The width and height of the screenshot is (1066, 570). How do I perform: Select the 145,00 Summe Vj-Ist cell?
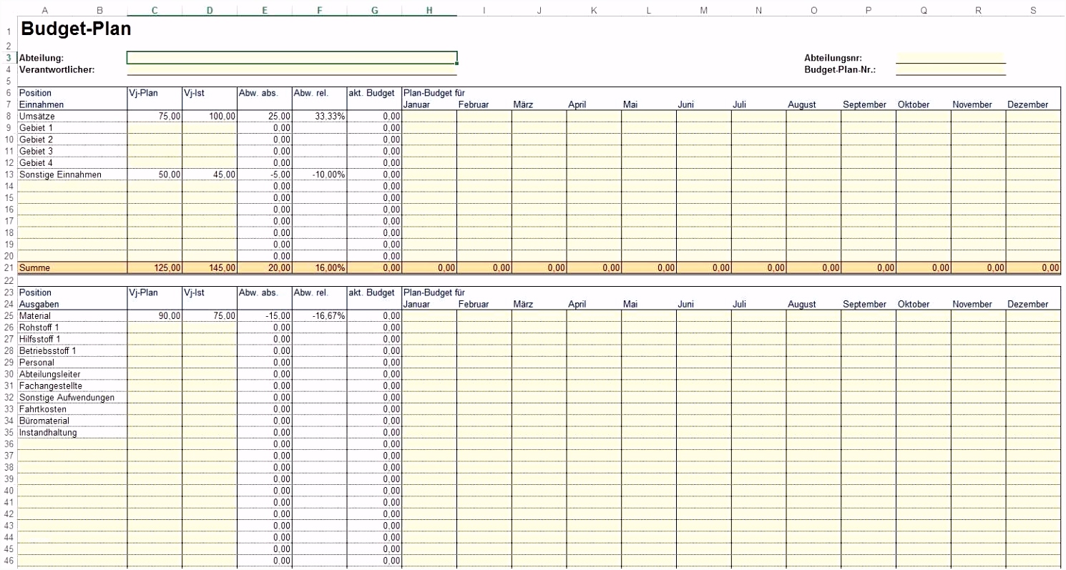[x=210, y=267]
